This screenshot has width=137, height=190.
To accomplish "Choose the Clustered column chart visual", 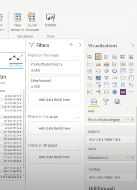I will point(115,57).
